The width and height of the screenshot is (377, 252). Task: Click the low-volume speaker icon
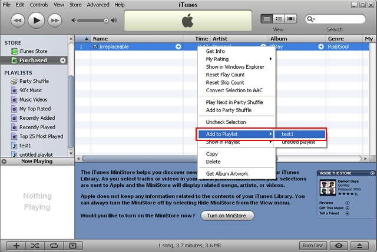(73, 21)
